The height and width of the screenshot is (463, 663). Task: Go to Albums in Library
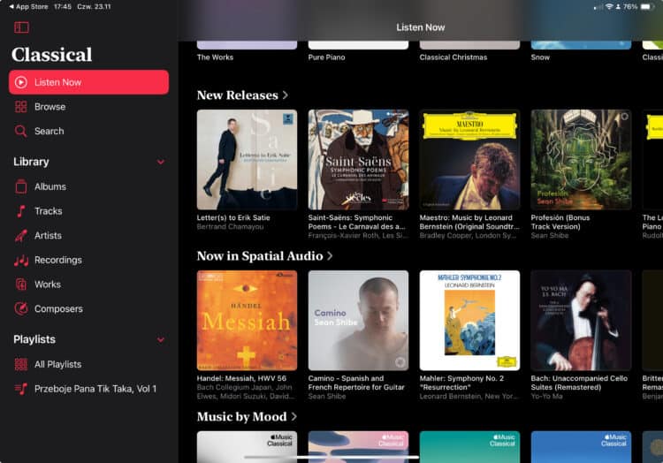click(88, 186)
